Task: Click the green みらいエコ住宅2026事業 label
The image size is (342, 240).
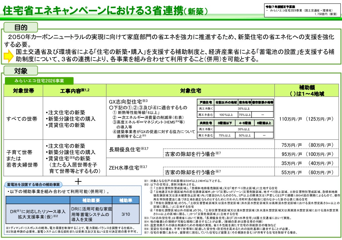Action: click(x=39, y=81)
